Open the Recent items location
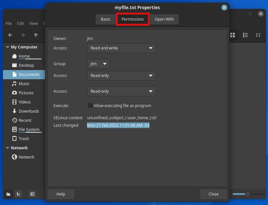Screen dimensions: 268x205 (x=26, y=120)
